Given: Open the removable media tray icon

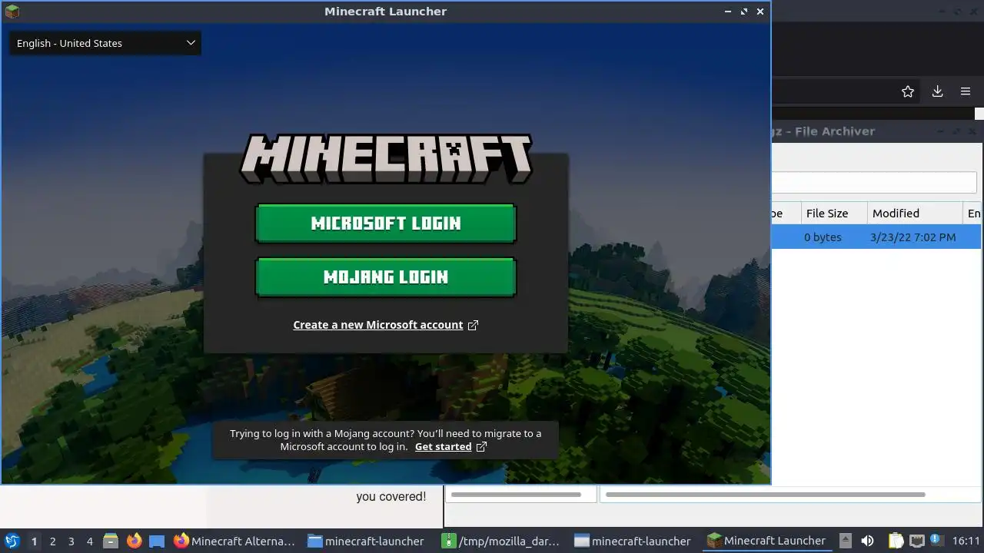Looking at the screenshot, I should [x=845, y=541].
